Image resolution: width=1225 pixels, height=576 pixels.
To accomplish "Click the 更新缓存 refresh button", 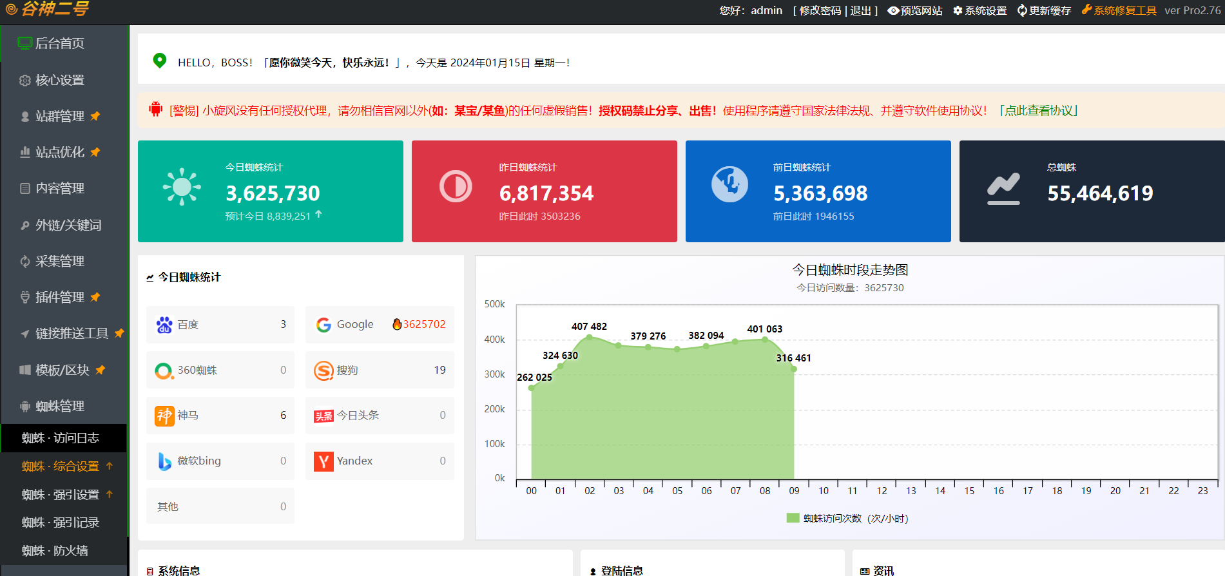I will tap(1044, 11).
